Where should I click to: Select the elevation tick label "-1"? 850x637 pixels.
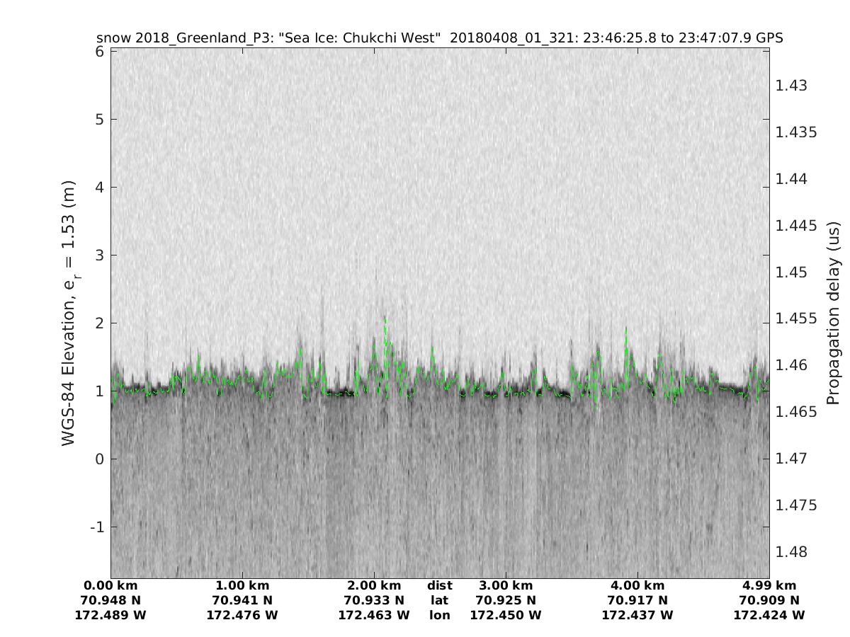point(97,527)
